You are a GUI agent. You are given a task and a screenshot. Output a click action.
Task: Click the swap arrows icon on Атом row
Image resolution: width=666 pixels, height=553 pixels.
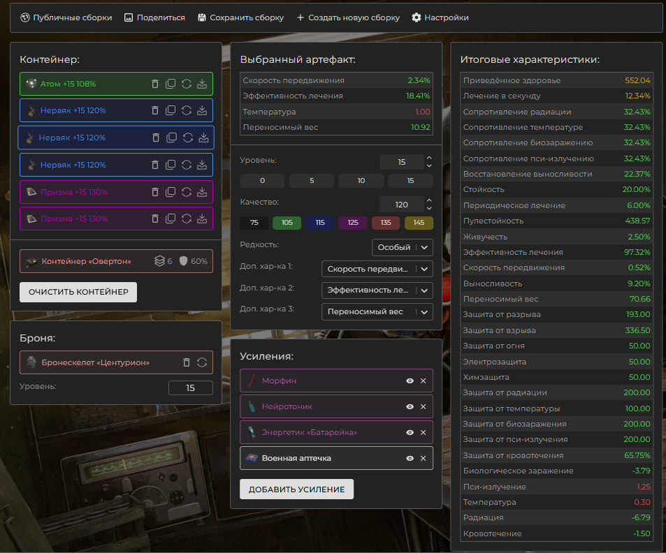click(x=187, y=84)
